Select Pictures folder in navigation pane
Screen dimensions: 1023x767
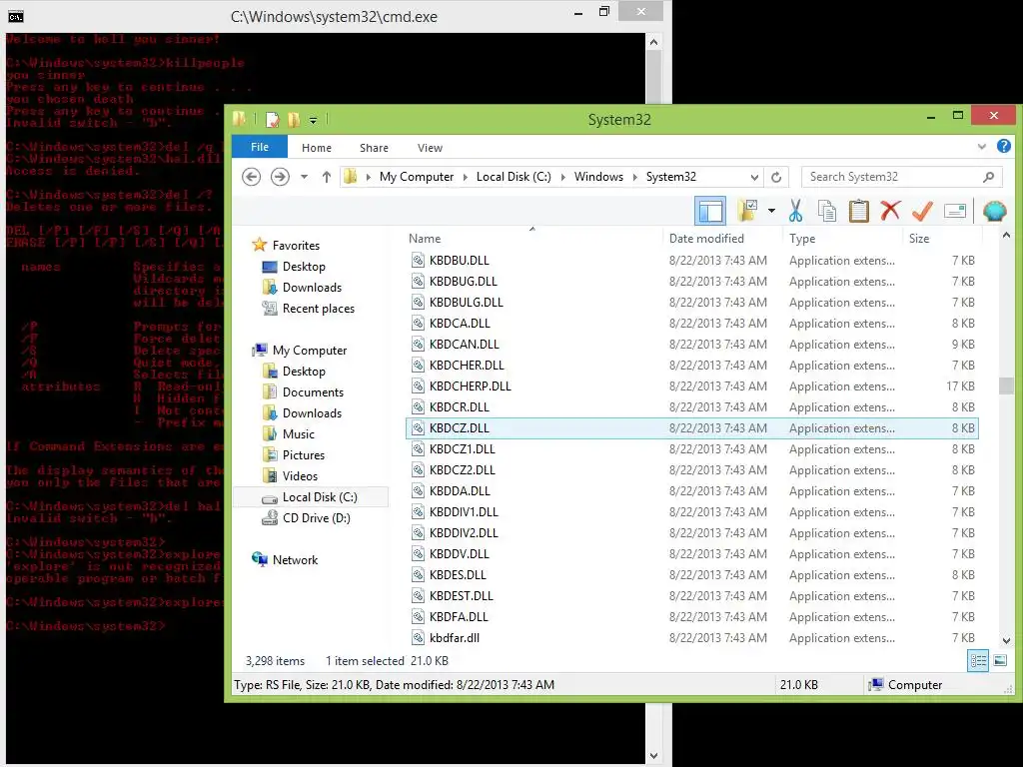coord(304,454)
